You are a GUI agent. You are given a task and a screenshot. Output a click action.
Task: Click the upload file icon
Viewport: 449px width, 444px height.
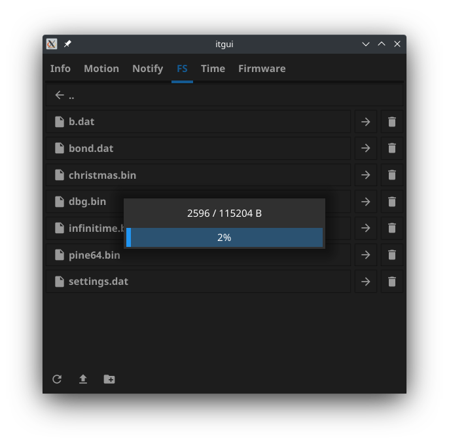83,379
